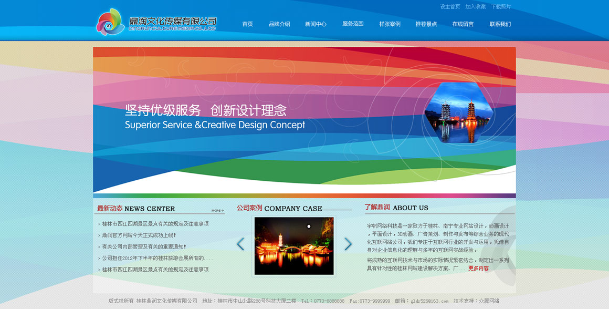Open 样张案例 from the navigation bar
Screen dimensions: 609x309
(x=390, y=24)
